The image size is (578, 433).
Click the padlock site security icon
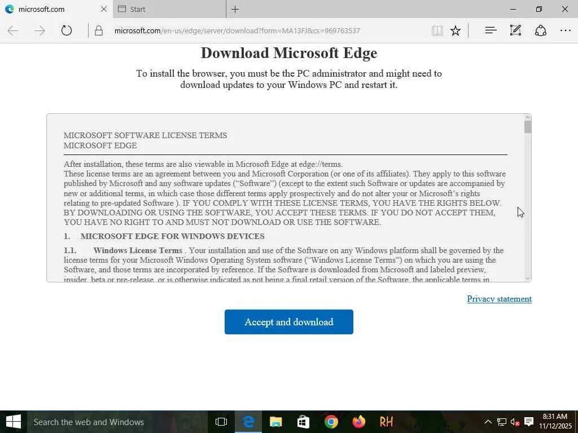point(98,30)
